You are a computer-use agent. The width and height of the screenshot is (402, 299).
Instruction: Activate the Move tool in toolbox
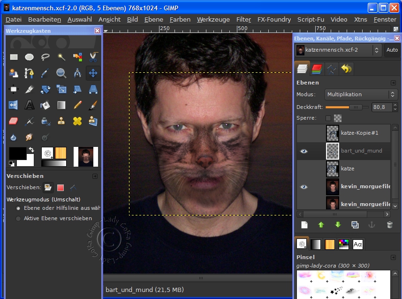point(93,73)
